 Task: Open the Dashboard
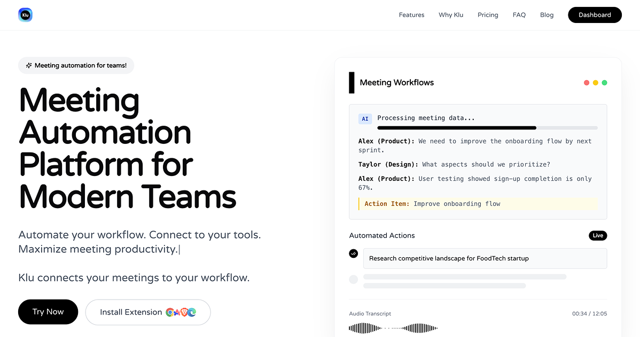pyautogui.click(x=595, y=14)
